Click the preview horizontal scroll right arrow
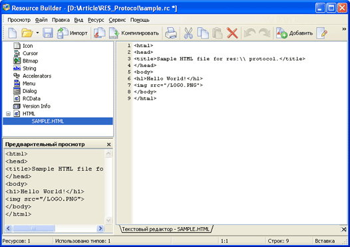350x247 pixels. pyautogui.click(x=100, y=228)
